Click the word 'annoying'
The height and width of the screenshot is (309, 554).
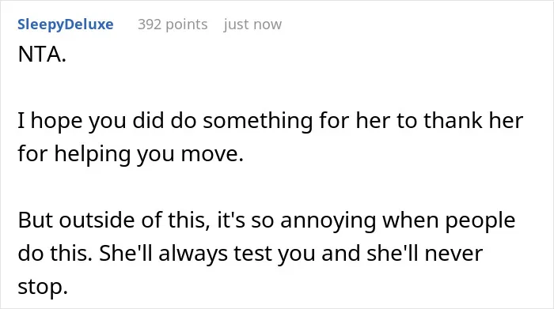[328, 220]
